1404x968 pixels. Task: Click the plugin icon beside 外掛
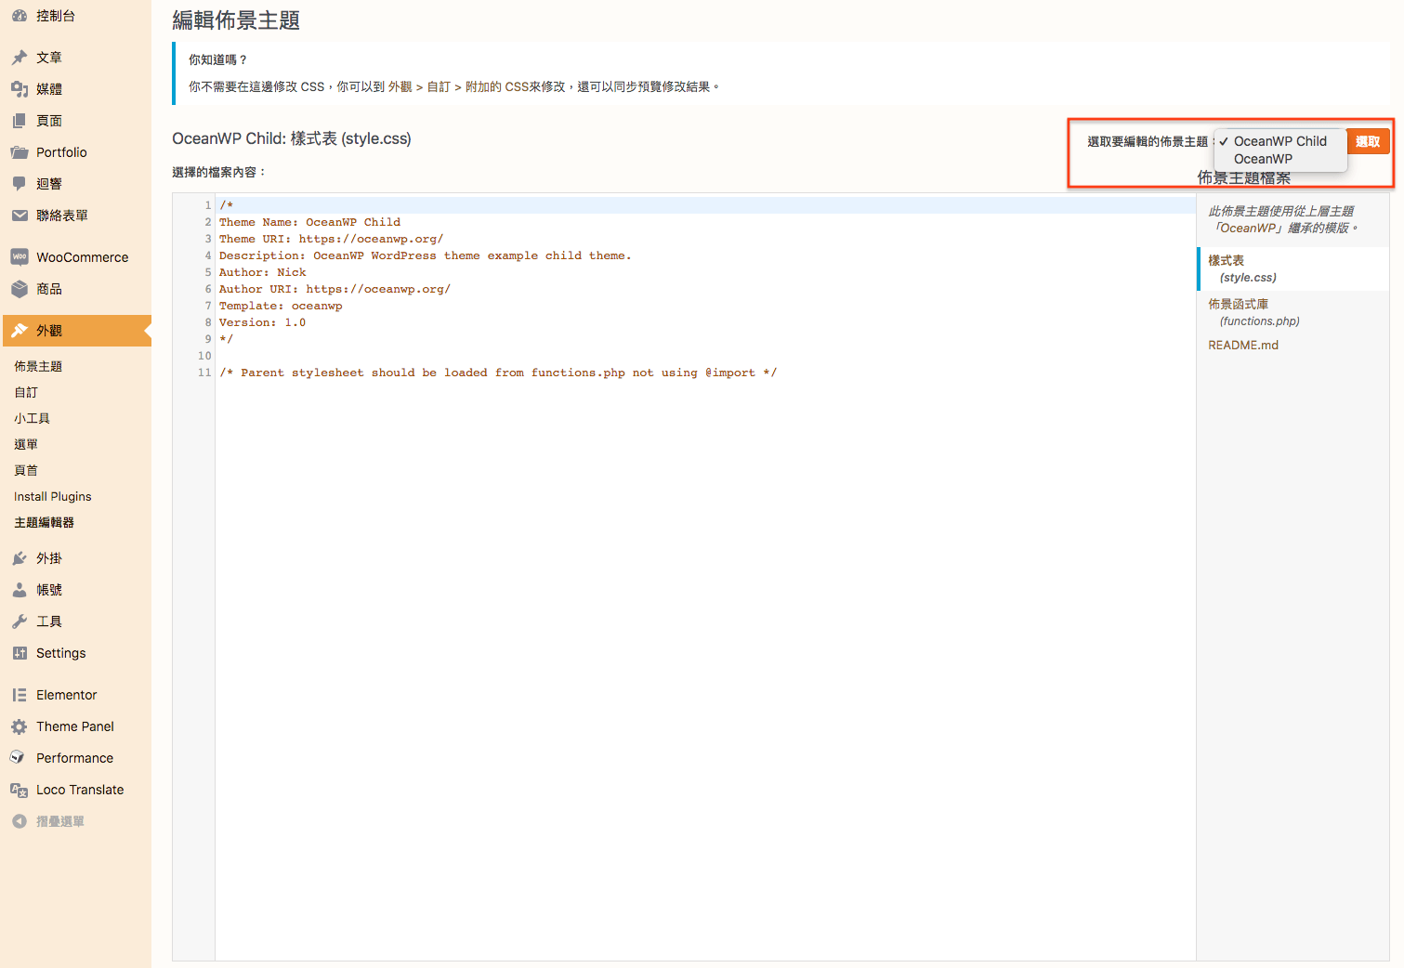click(x=20, y=558)
